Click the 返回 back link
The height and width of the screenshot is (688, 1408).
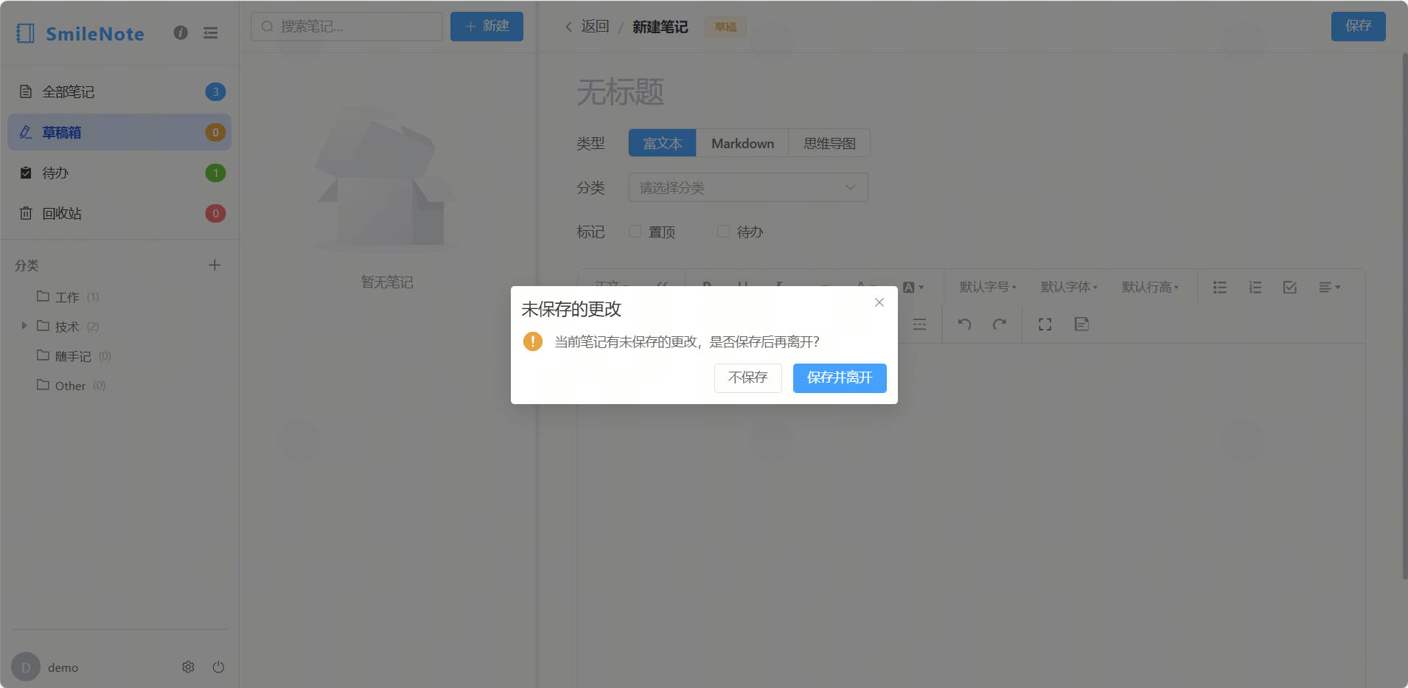588,27
